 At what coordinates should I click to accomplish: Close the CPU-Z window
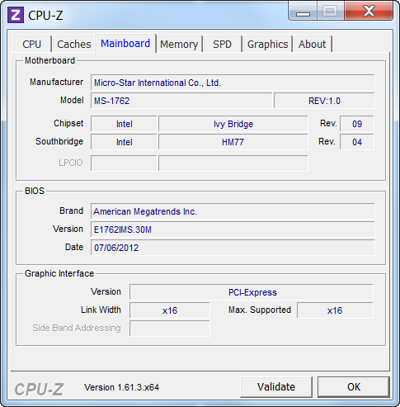click(x=369, y=11)
